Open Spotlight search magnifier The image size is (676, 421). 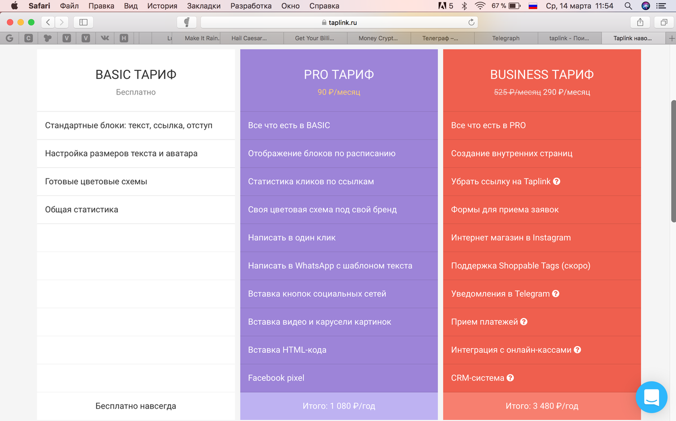pyautogui.click(x=629, y=6)
